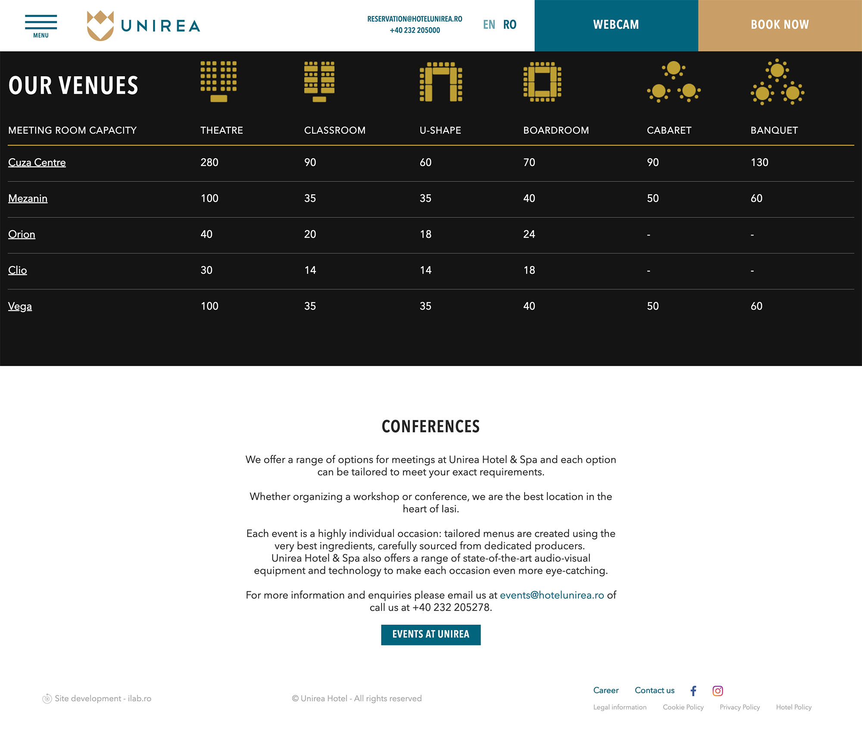Open the Clio venue link

(x=18, y=270)
